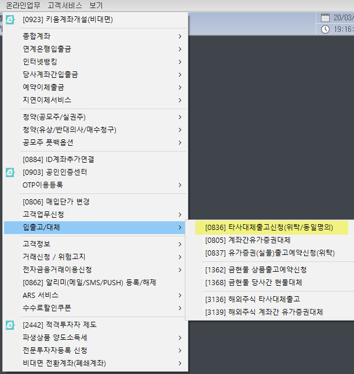Viewport: 354px width, 374px height.
Task: Open the 고객서비스 menu
Action: click(65, 5)
